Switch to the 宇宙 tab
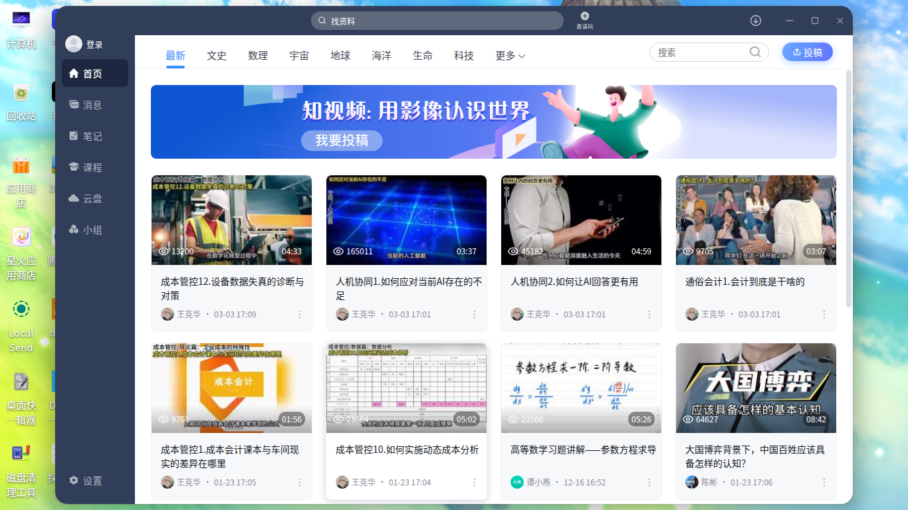Viewport: 908px width, 510px height. pyautogui.click(x=299, y=56)
